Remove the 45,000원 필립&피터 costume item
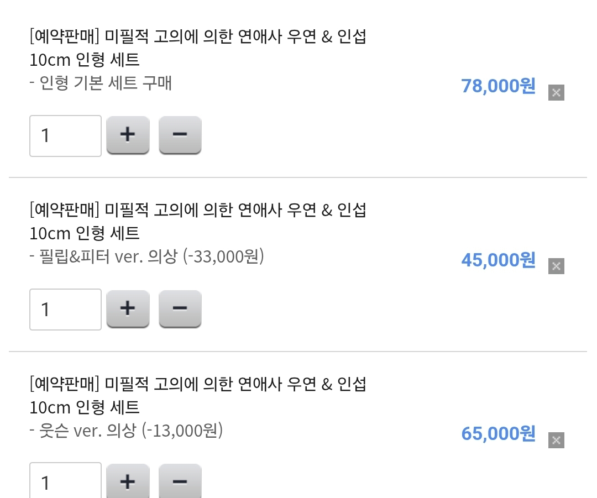This screenshot has height=498, width=597. [556, 266]
